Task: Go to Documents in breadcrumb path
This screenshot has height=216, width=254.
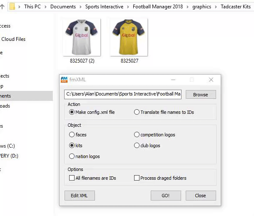Action: point(63,7)
